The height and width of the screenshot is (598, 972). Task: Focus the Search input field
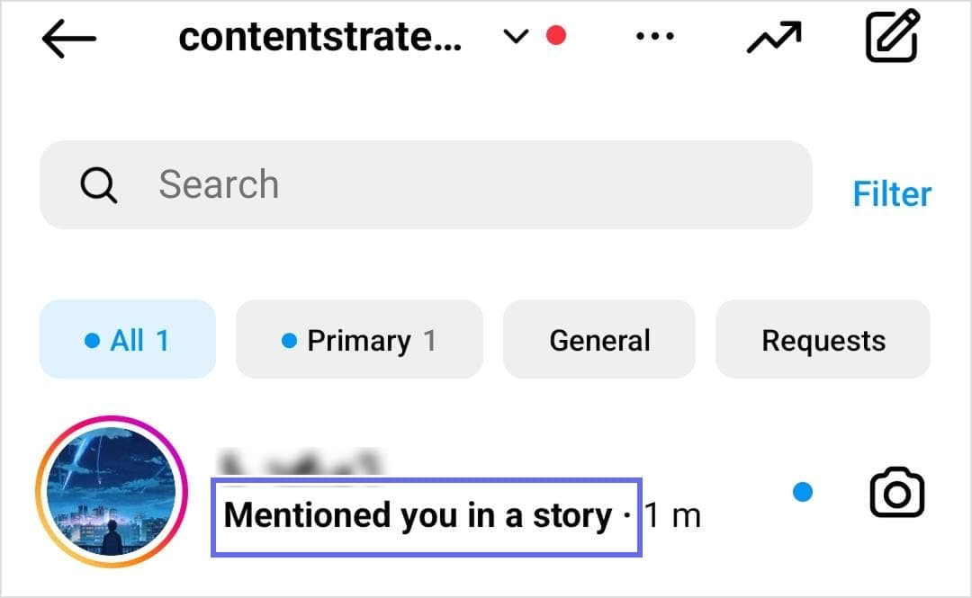point(426,184)
